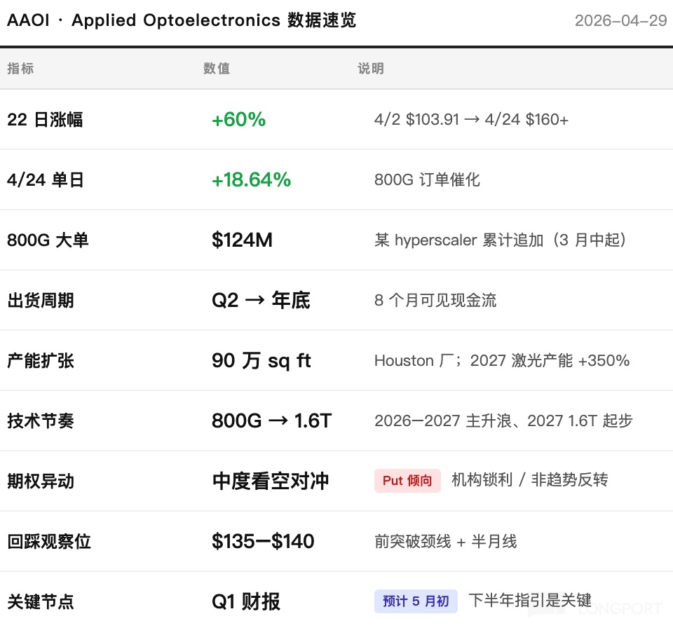
Task: Click the green +18.64% value
Action: pos(251,179)
